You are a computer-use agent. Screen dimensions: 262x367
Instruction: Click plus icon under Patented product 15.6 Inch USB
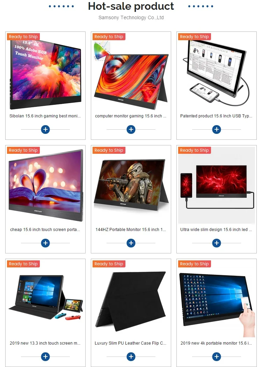point(217,129)
